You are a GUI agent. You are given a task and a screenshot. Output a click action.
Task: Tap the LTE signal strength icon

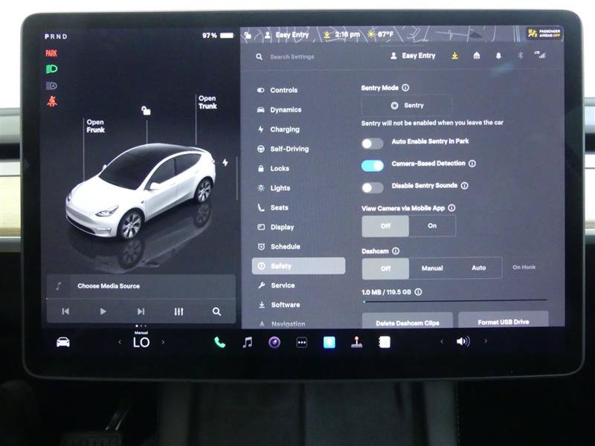coord(540,54)
